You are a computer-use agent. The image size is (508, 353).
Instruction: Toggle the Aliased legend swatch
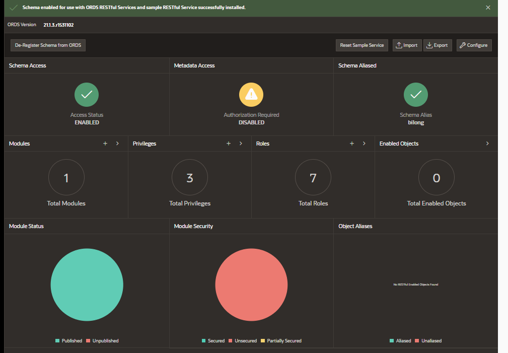tap(392, 341)
